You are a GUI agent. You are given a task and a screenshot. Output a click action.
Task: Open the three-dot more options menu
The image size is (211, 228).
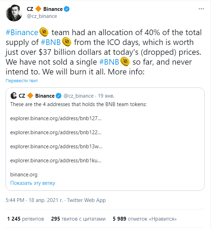(201, 9)
